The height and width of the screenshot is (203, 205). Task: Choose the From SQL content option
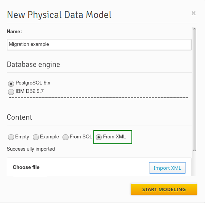point(66,137)
